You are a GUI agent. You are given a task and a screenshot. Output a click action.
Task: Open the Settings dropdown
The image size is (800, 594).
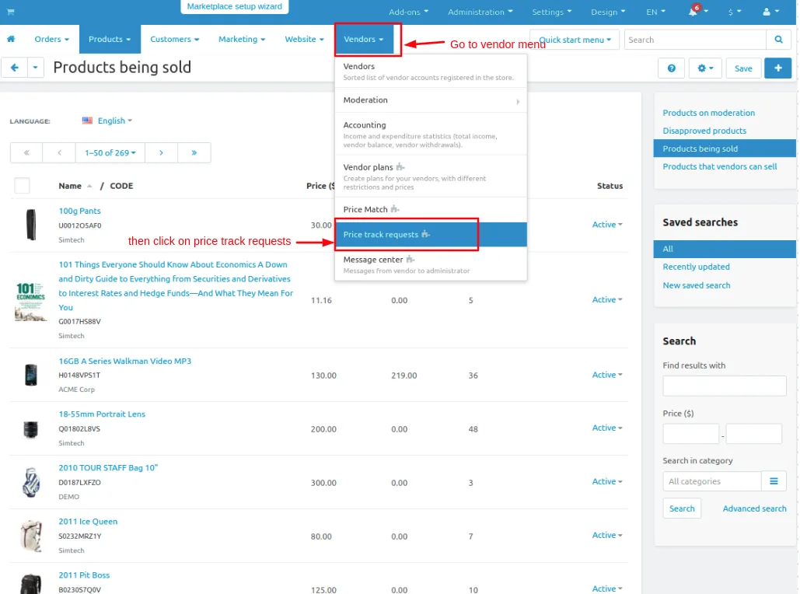(x=551, y=12)
